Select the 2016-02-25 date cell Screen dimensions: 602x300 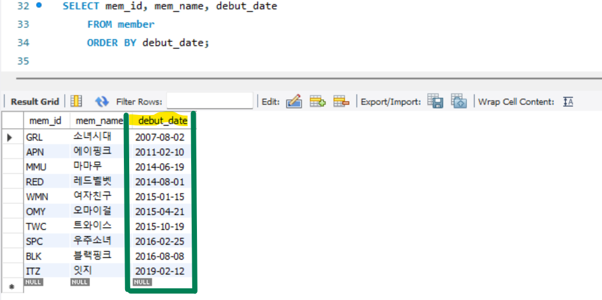coord(160,242)
